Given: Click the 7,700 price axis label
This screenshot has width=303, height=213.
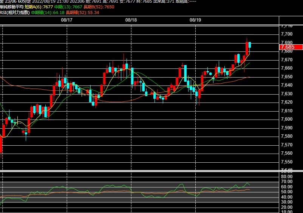Looking at the screenshot, I should pyautogui.click(x=287, y=34).
